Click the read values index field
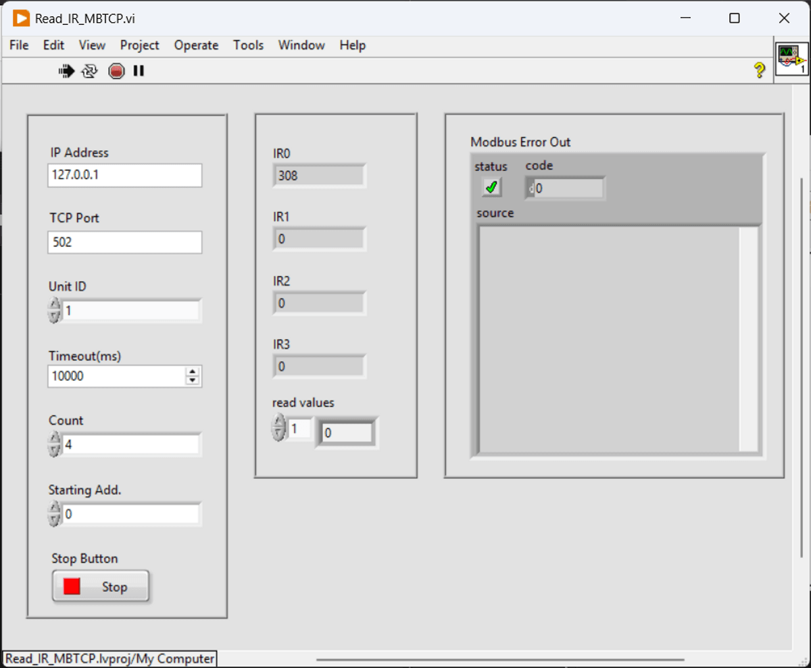This screenshot has height=668, width=811. [299, 428]
